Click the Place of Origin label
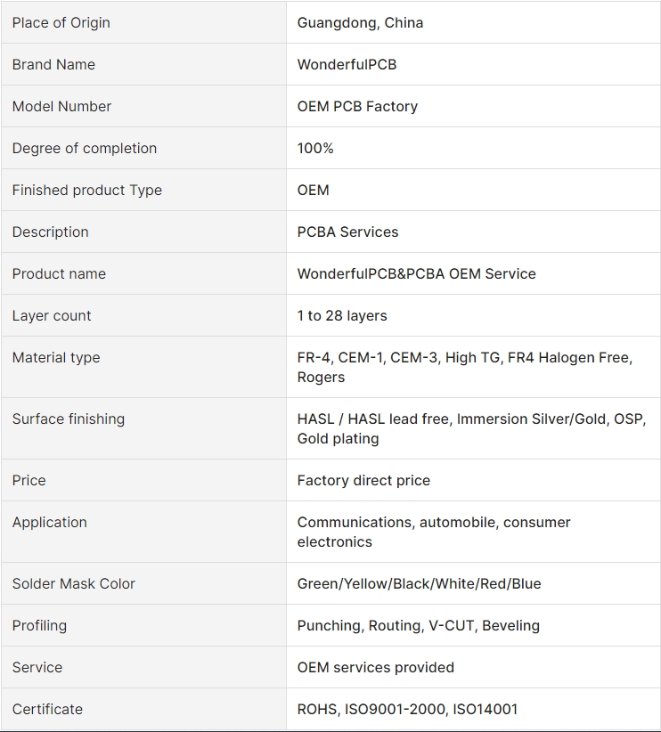 [61, 22]
